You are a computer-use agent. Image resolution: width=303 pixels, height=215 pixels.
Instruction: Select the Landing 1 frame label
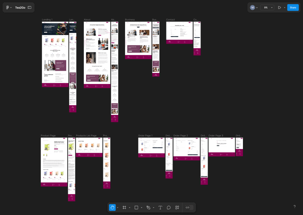click(x=47, y=19)
